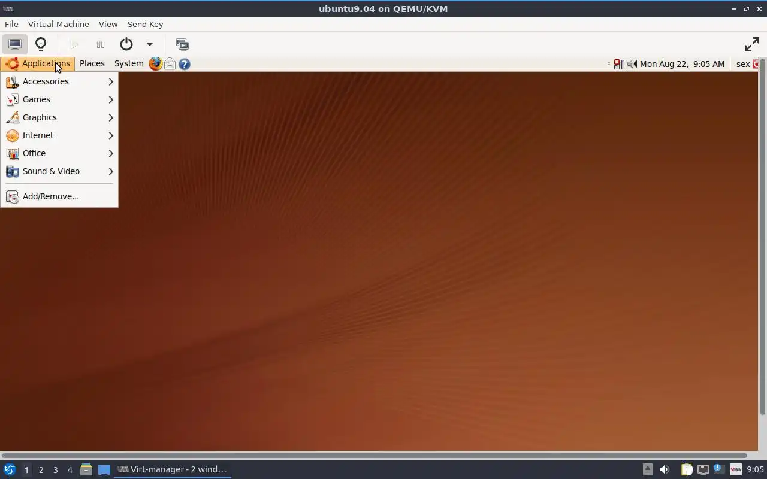Switch to virtual desktop 4
Image resolution: width=767 pixels, height=479 pixels.
pos(70,470)
